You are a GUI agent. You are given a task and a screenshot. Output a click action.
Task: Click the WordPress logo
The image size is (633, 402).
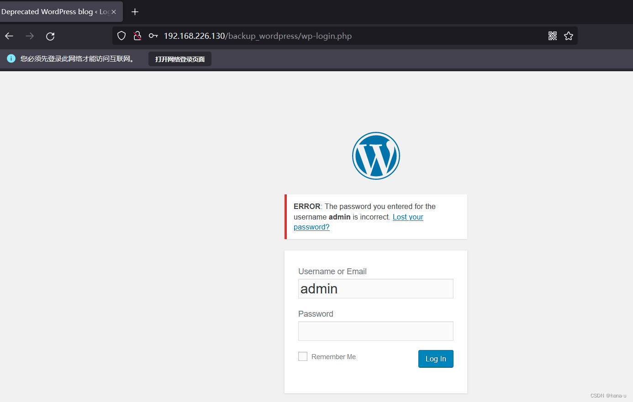coord(376,156)
